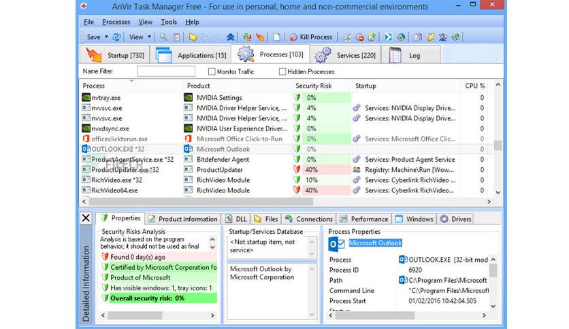The image size is (569, 329).
Task: Click the refresh icon beside Save
Action: click(x=116, y=37)
